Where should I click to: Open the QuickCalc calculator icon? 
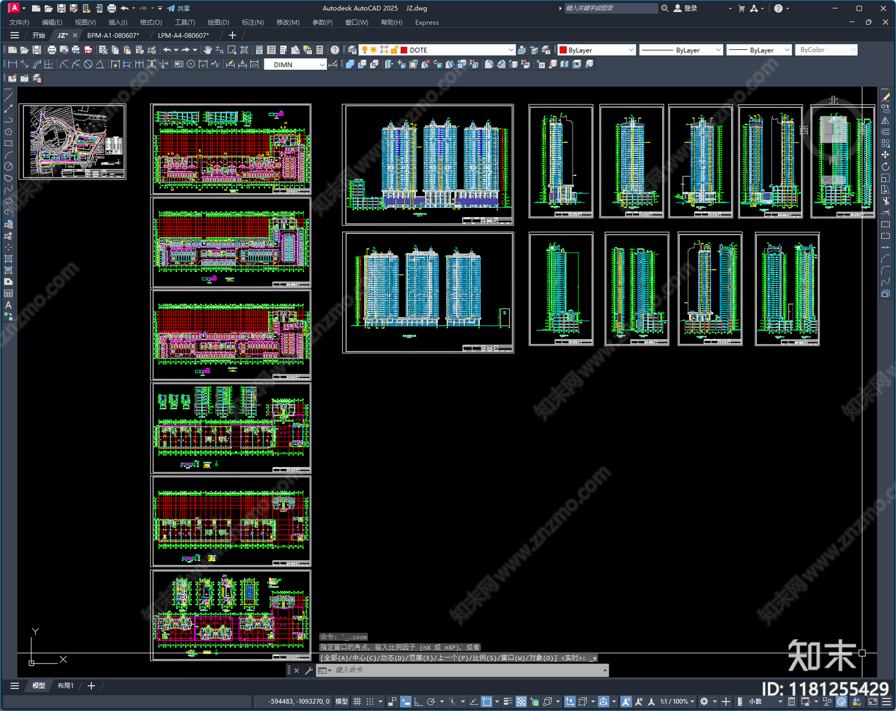[x=320, y=50]
